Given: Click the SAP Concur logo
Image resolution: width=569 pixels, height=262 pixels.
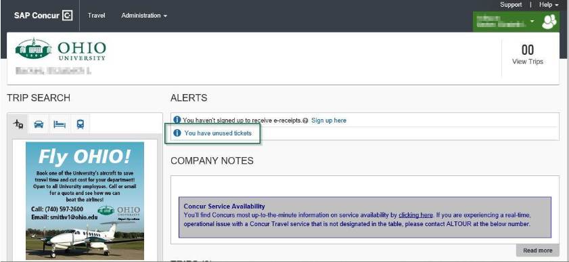Looking at the screenshot, I should click(43, 16).
